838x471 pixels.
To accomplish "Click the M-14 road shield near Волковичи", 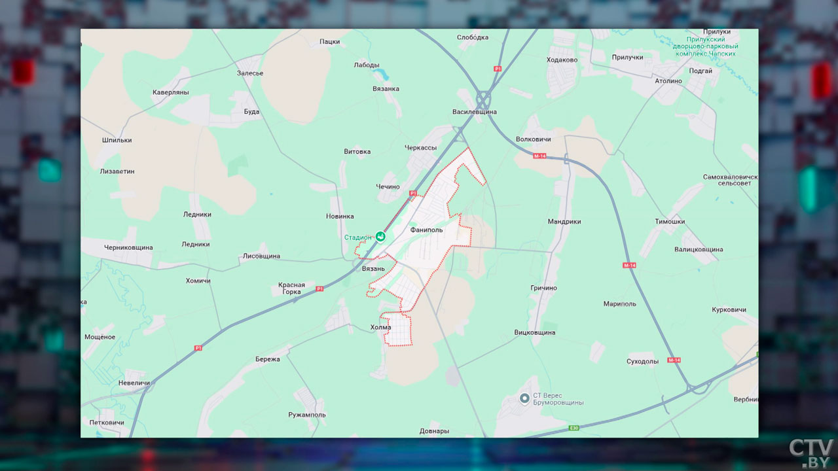I will pos(539,156).
